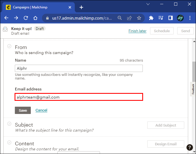
Task: Go to the browser home page
Action: 35,18
